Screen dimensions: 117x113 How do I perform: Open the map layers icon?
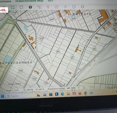[x=57, y=7]
